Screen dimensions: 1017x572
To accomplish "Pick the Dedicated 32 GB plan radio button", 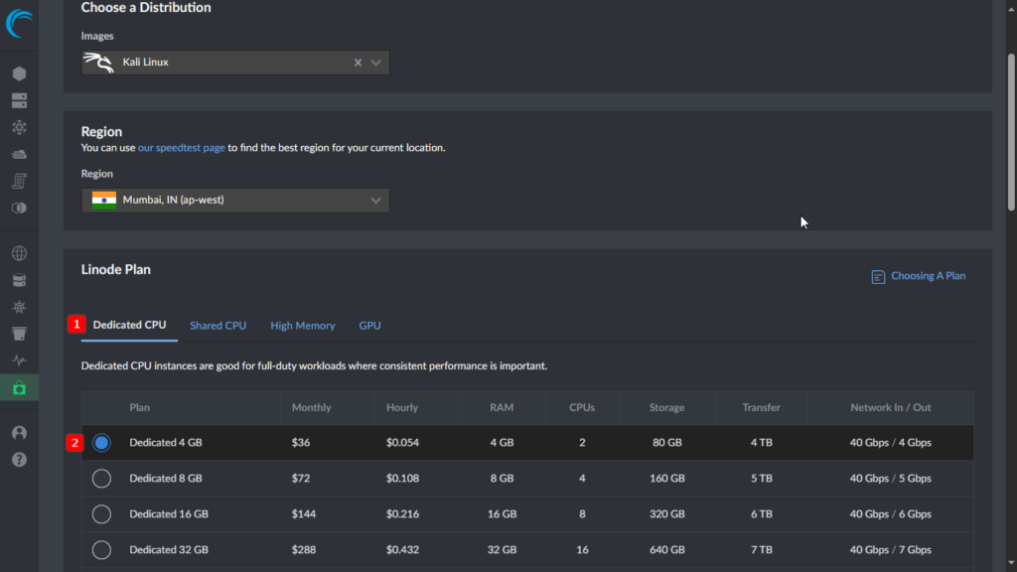I will point(101,550).
